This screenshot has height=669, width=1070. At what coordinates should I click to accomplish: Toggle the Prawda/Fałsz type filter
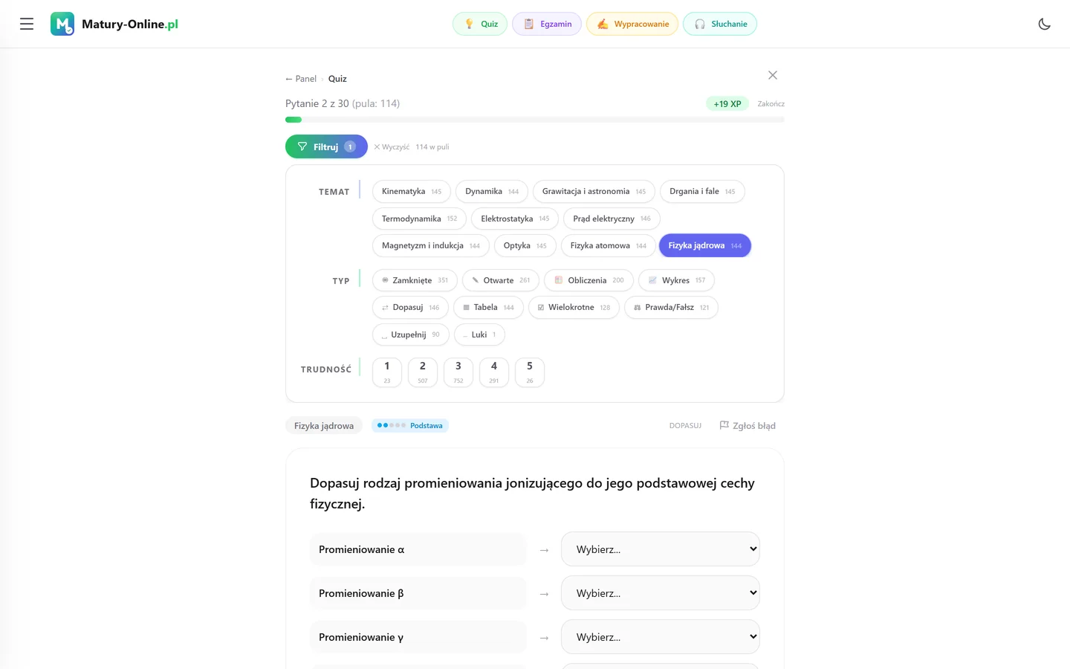click(671, 307)
